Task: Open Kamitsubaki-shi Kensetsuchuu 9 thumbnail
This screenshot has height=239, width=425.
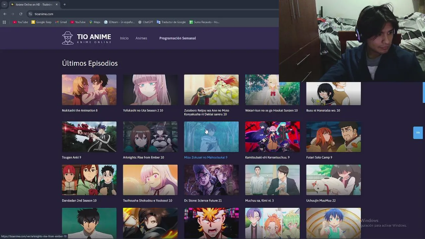Action: pos(272,137)
